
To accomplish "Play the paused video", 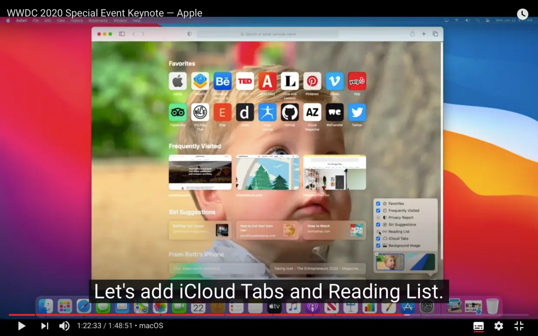I will pyautogui.click(x=21, y=326).
